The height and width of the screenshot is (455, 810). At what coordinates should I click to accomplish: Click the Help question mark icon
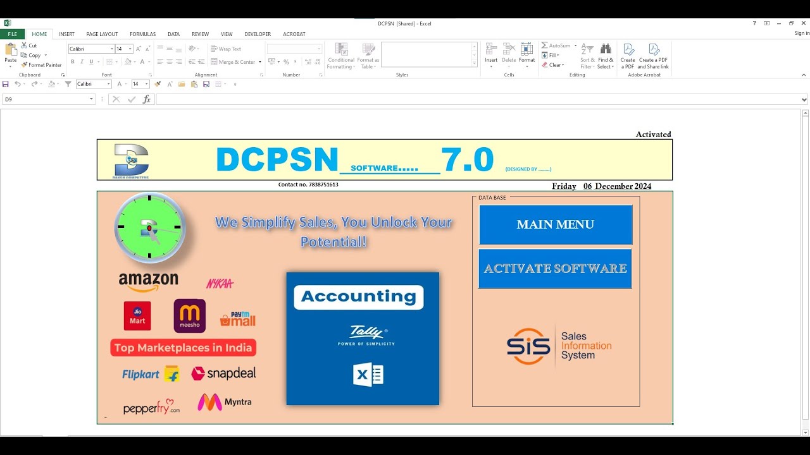coord(754,23)
